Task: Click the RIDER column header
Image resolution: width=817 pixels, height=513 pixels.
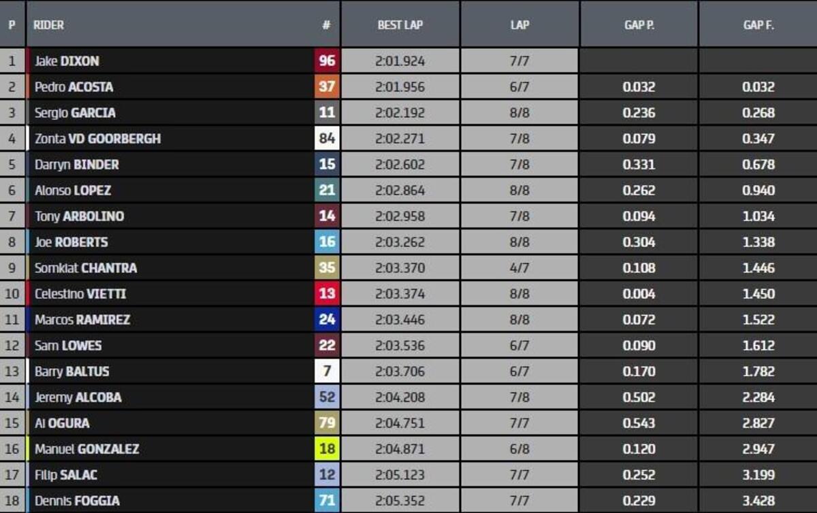Action: click(x=48, y=24)
